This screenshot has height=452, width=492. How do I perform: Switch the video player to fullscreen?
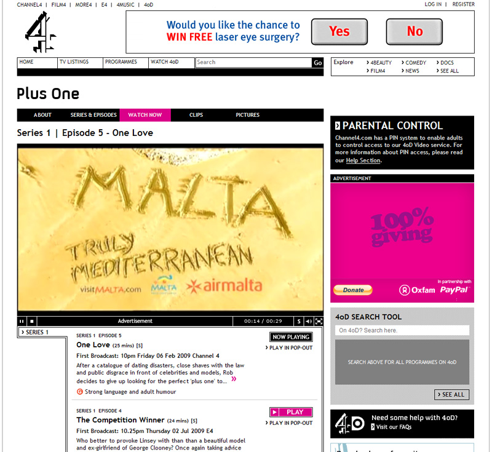point(319,321)
